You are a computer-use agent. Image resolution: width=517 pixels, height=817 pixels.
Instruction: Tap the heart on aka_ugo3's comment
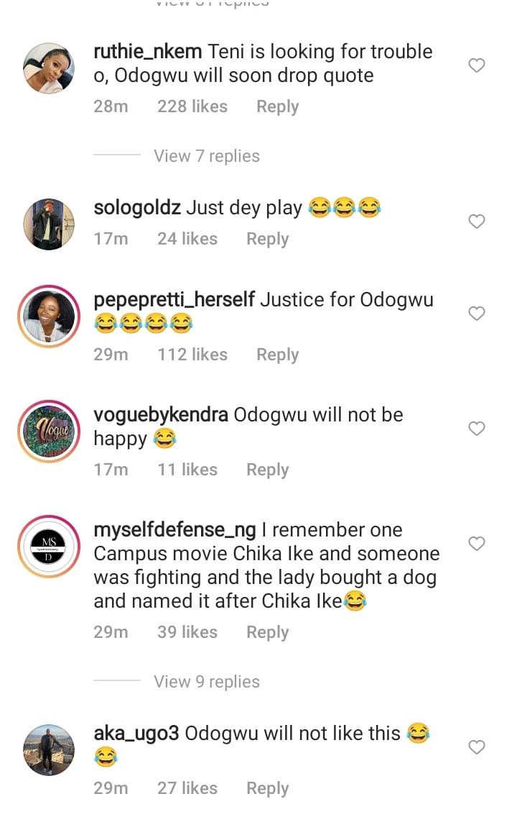click(x=477, y=748)
